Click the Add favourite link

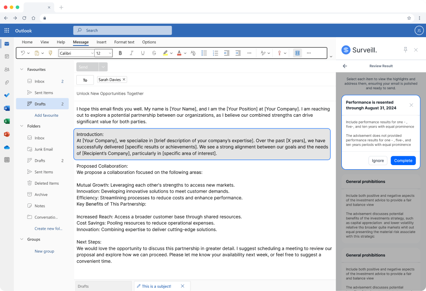tap(46, 115)
